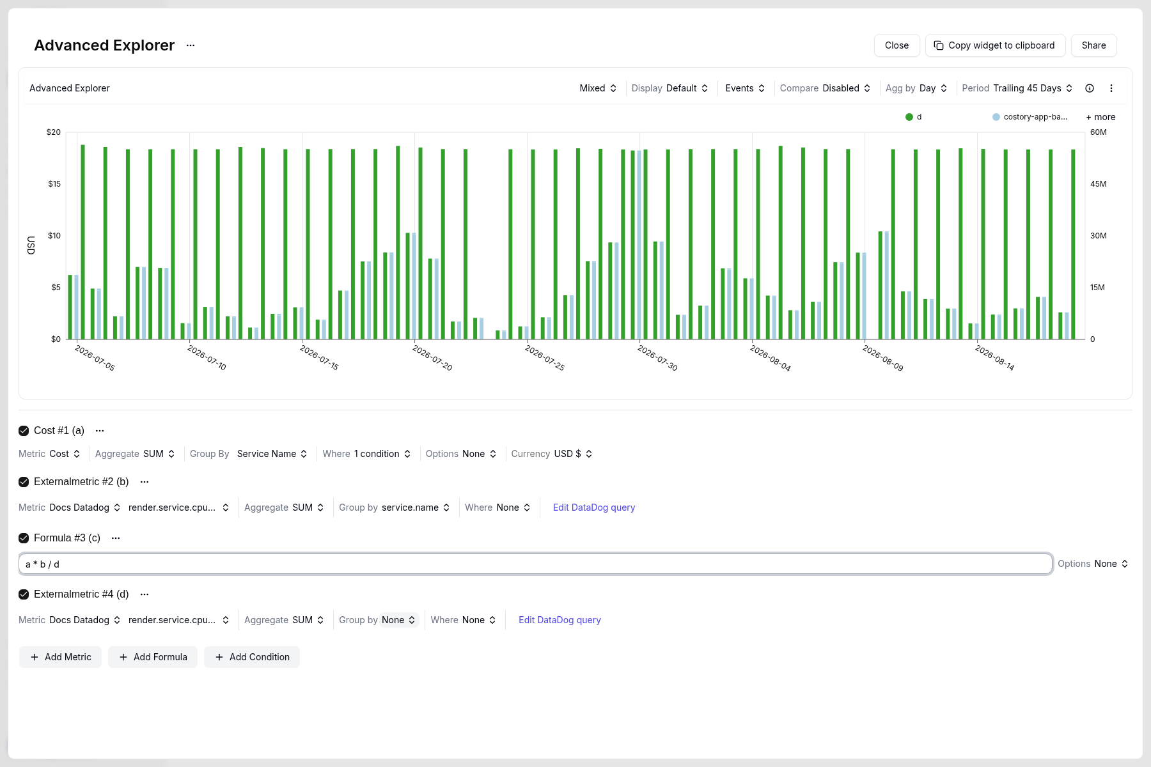The image size is (1151, 767).
Task: Click the Close button
Action: pos(897,45)
